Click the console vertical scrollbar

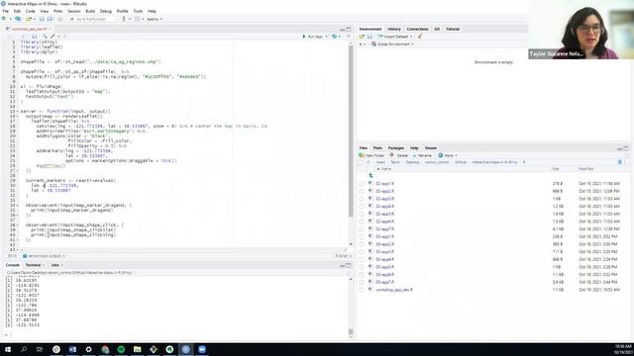[350, 332]
